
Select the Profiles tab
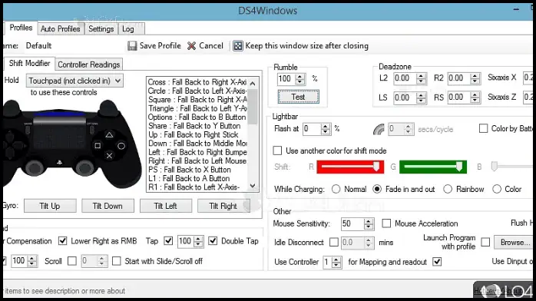(21, 28)
